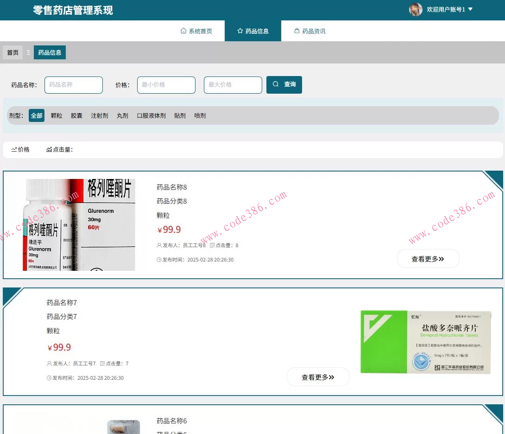505x434 pixels.
Task: Click the magnifier icon inside the 查询 button
Action: pos(276,84)
